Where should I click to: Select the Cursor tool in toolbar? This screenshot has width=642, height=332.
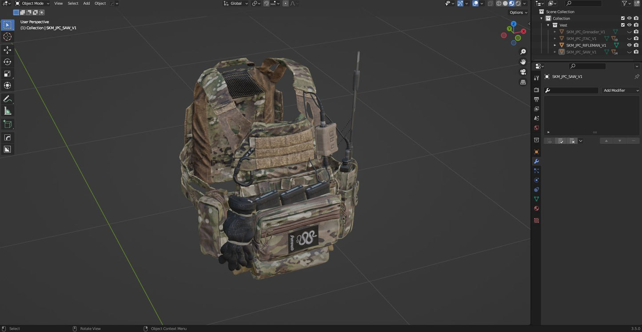(8, 37)
